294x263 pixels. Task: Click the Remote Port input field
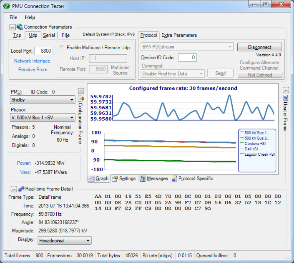click(98, 69)
